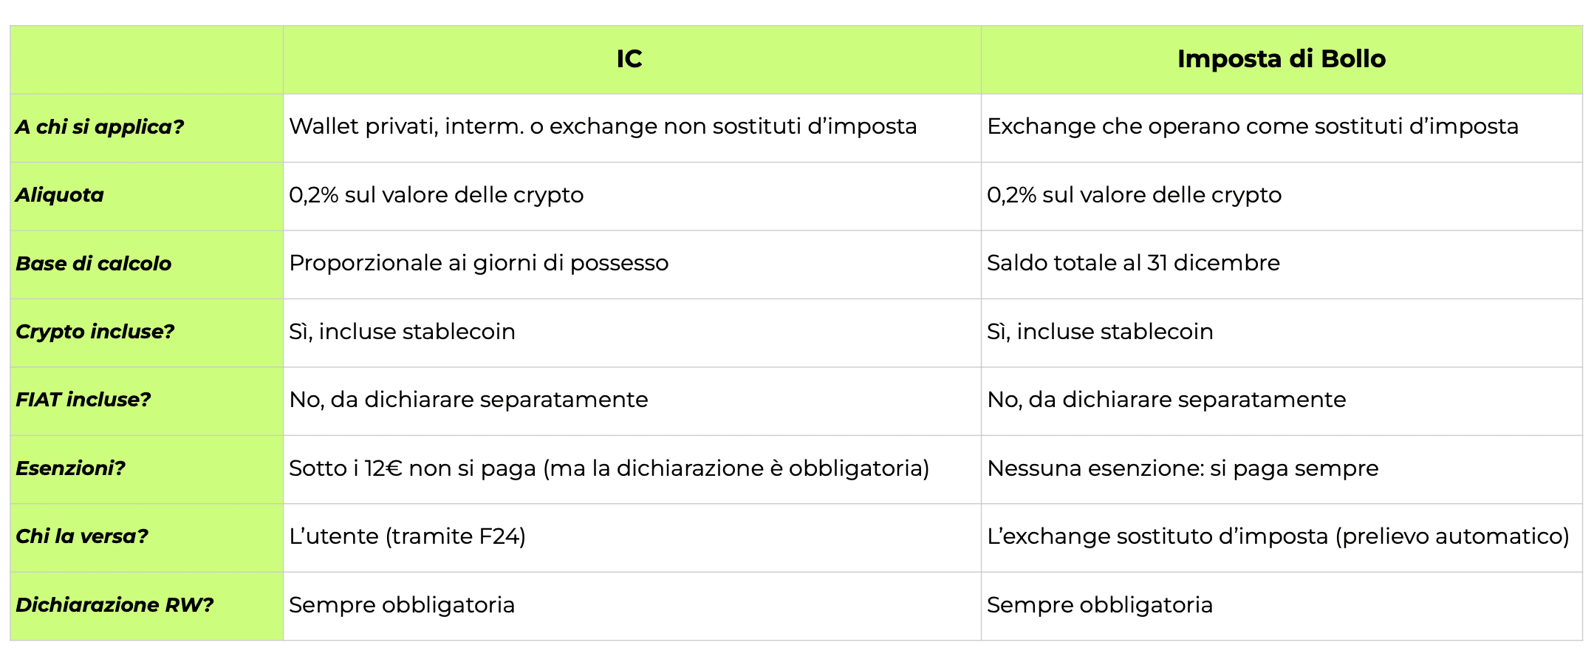Image resolution: width=1594 pixels, height=662 pixels.
Task: Select the 'Nessuna esenzione: si paga sempre' cell
Action: (1183, 468)
